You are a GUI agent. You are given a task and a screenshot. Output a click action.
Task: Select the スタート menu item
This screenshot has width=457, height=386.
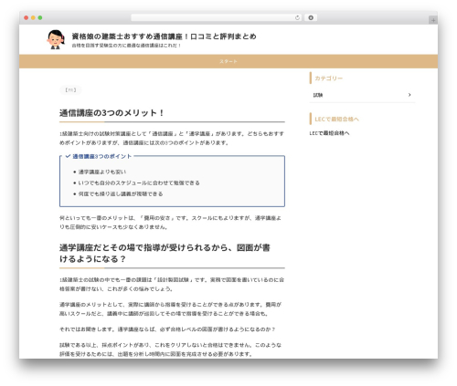(x=228, y=61)
